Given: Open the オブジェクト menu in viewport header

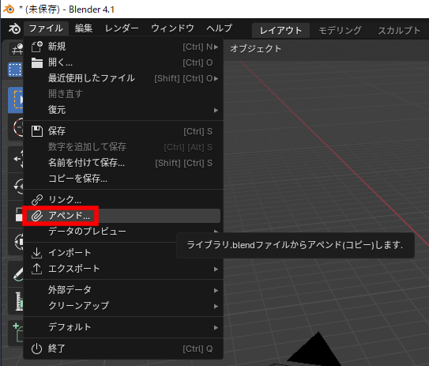Looking at the screenshot, I should [255, 49].
